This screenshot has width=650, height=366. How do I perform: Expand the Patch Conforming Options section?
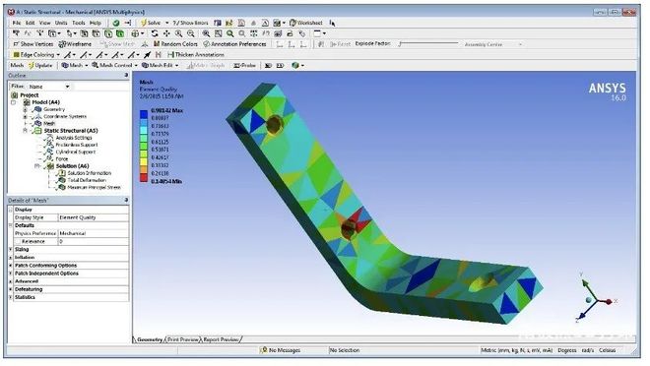pos(11,266)
